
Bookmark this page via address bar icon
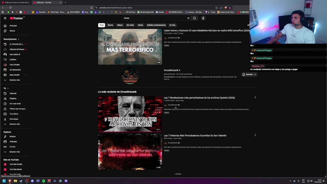91,8
